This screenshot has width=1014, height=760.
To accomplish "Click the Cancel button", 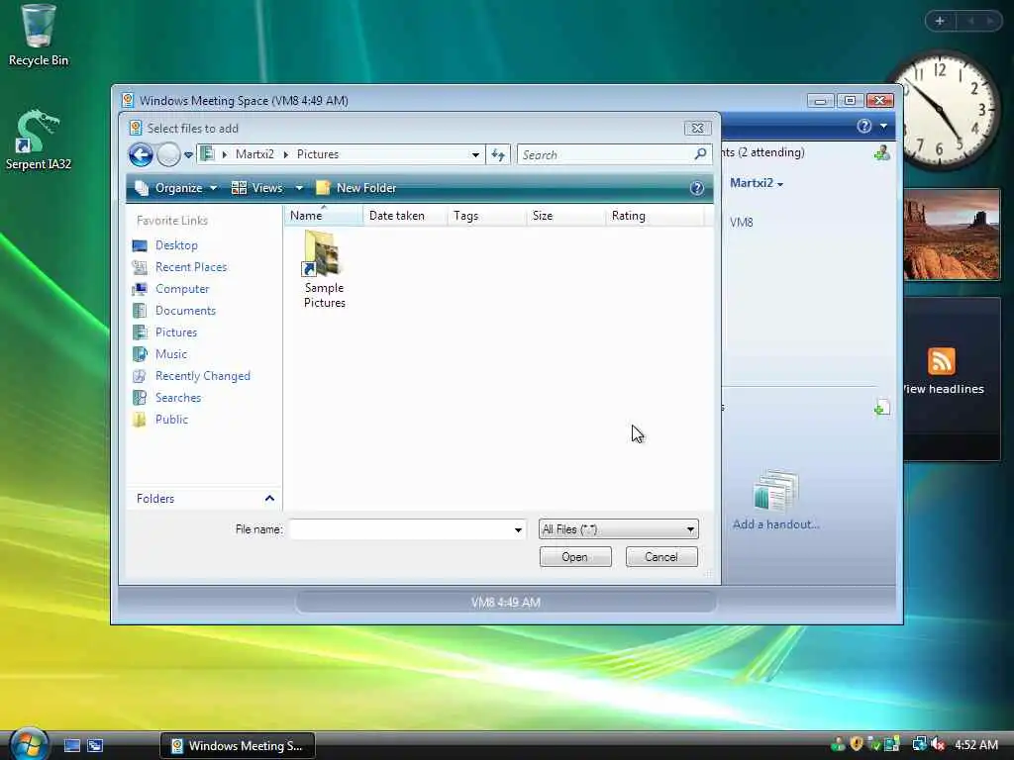I will tap(661, 557).
